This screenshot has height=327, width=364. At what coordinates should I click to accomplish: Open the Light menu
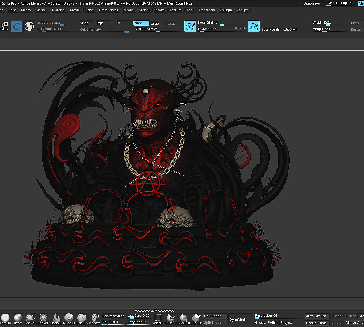tap(12, 10)
